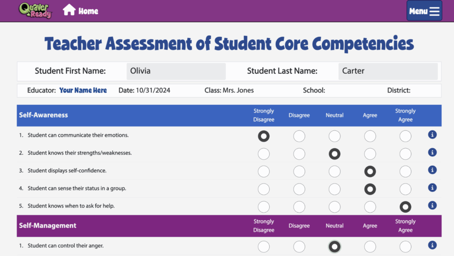454x256 pixels.
Task: Select Strongly Disagree for strengths/weaknesses
Action: 264,153
